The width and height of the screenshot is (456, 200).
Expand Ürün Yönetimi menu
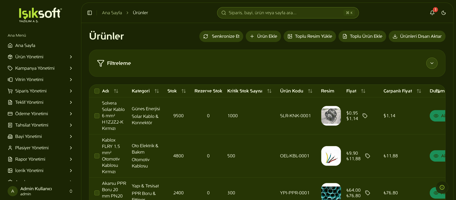click(x=71, y=57)
